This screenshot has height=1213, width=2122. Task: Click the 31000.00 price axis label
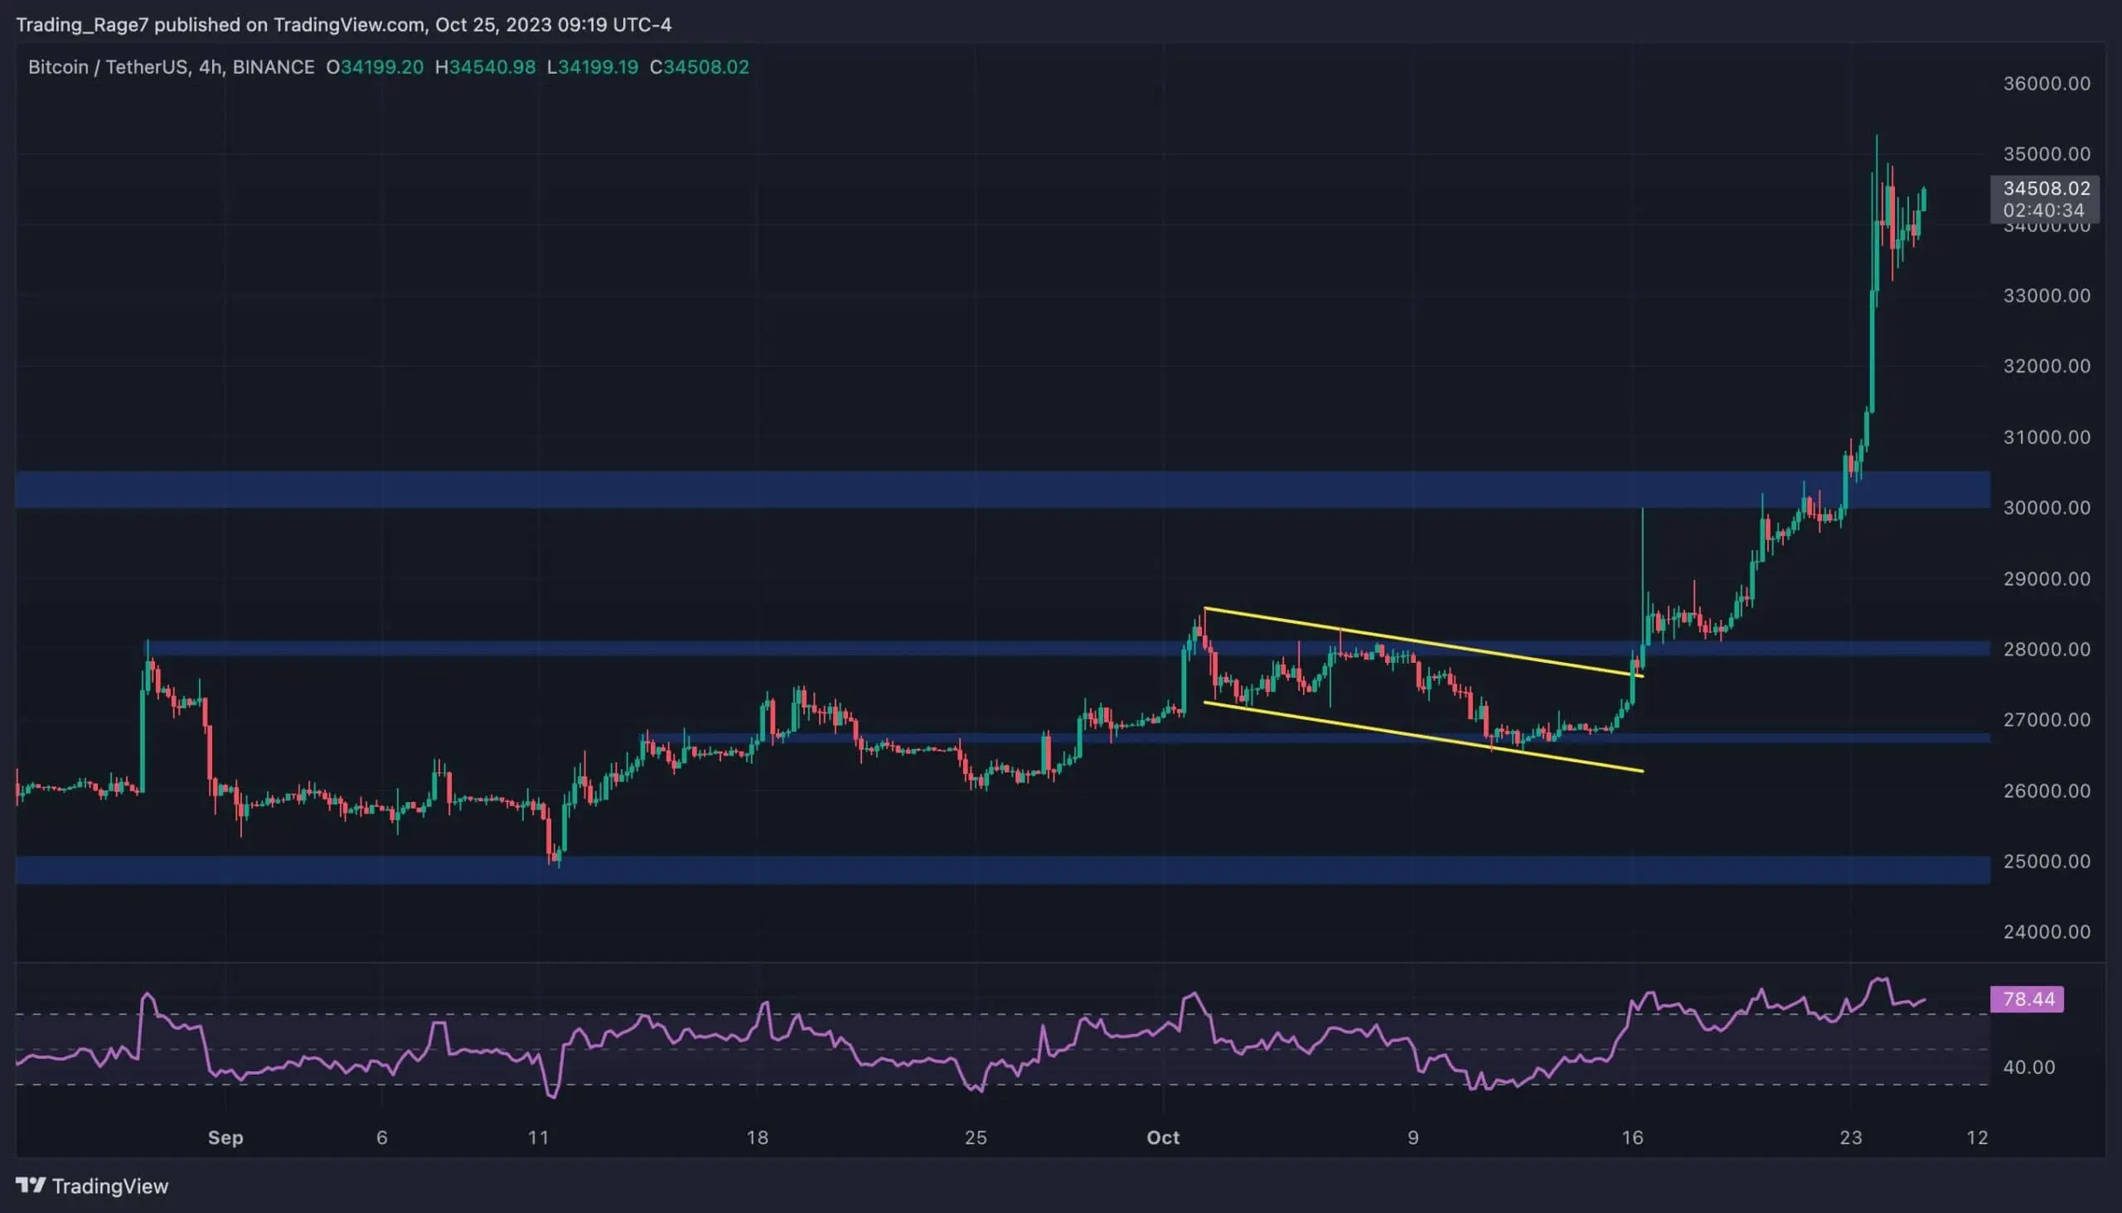click(2046, 437)
